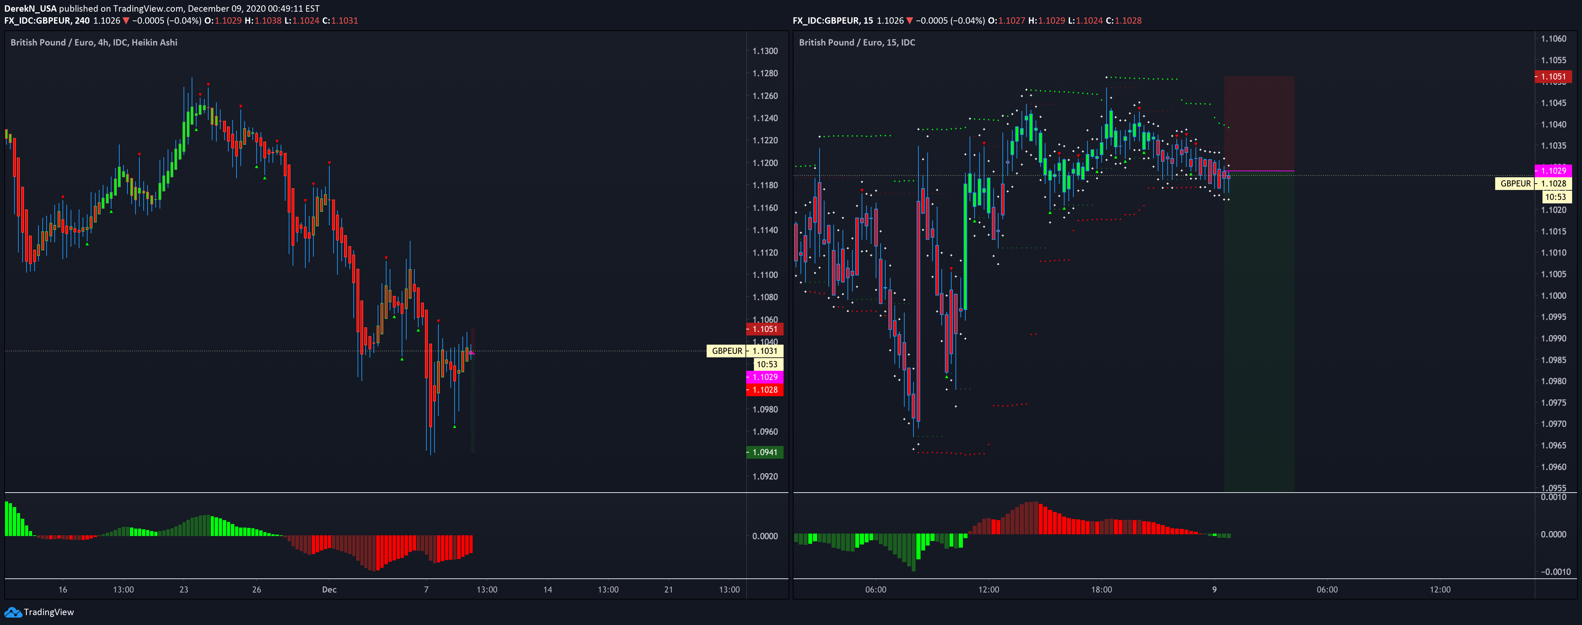Click red 1.1051 stop label on 4h chart
Image resolution: width=1582 pixels, height=625 pixels.
click(x=765, y=329)
